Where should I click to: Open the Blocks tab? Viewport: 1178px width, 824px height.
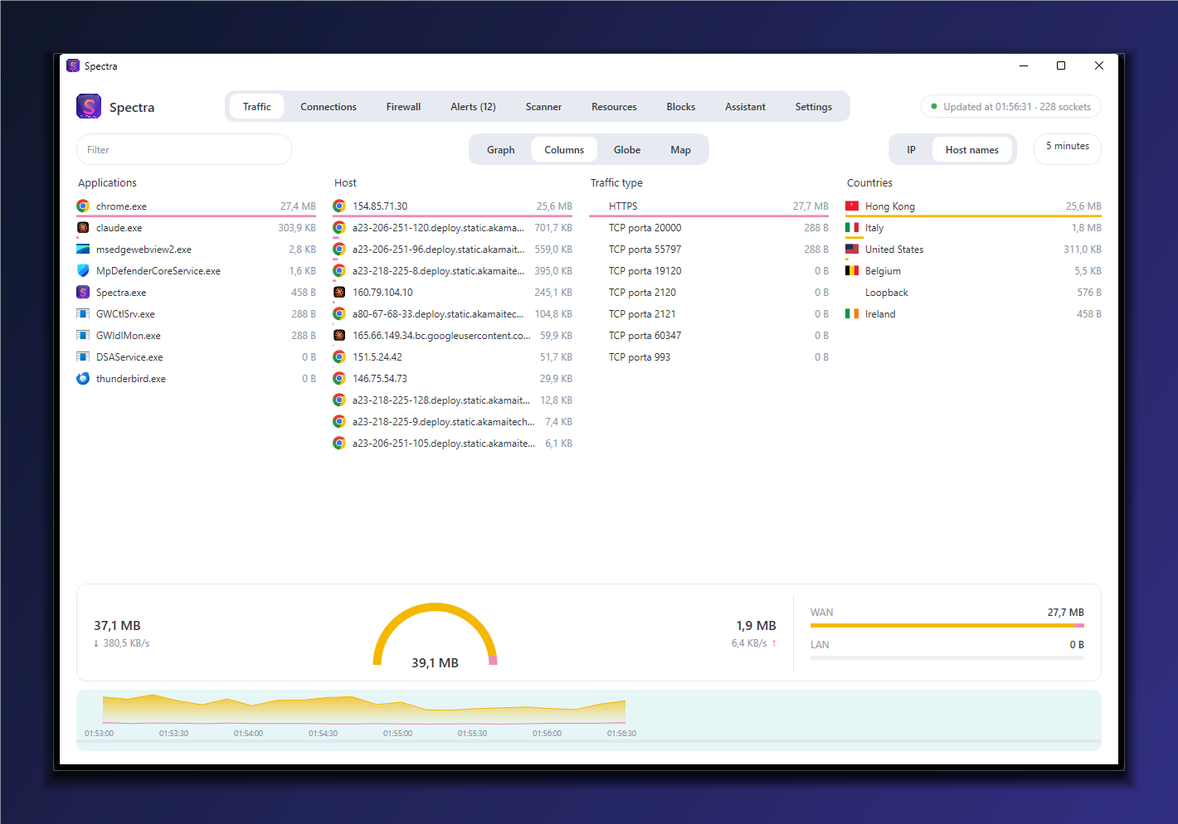pyautogui.click(x=681, y=107)
